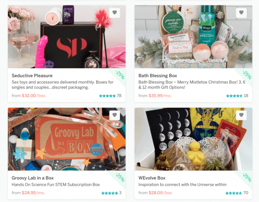The height and width of the screenshot is (202, 259).
Task: Click Groovy Lab star rating
Action: tap(110, 193)
